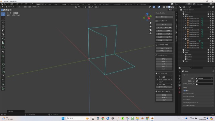215x121 pixels.
Task: Click modifier icon beside LineBorder.004
Action: click(x=202, y=19)
